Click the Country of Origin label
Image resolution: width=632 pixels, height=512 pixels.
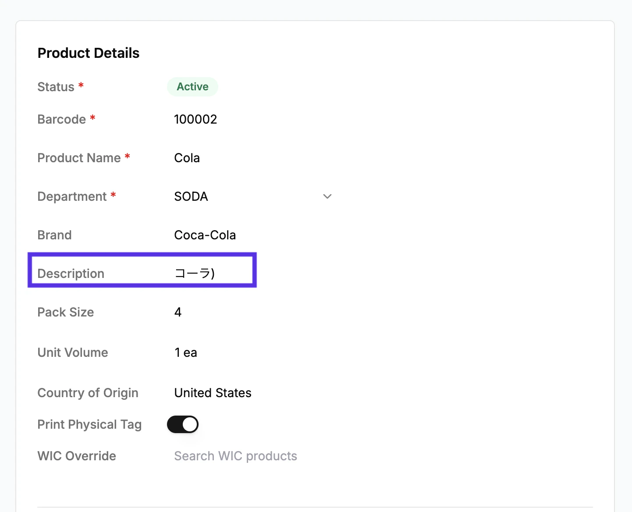[x=88, y=393]
